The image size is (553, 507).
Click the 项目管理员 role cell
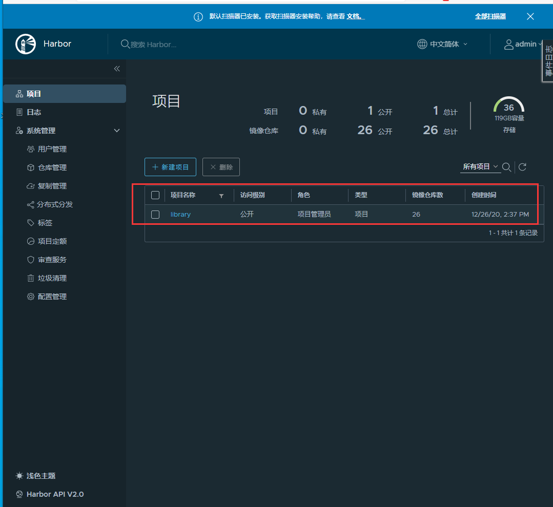(x=314, y=214)
